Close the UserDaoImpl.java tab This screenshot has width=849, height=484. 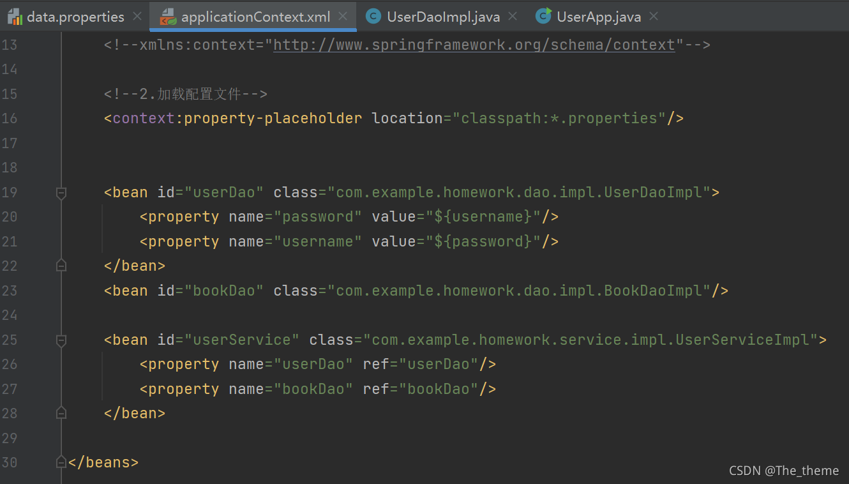pos(513,17)
